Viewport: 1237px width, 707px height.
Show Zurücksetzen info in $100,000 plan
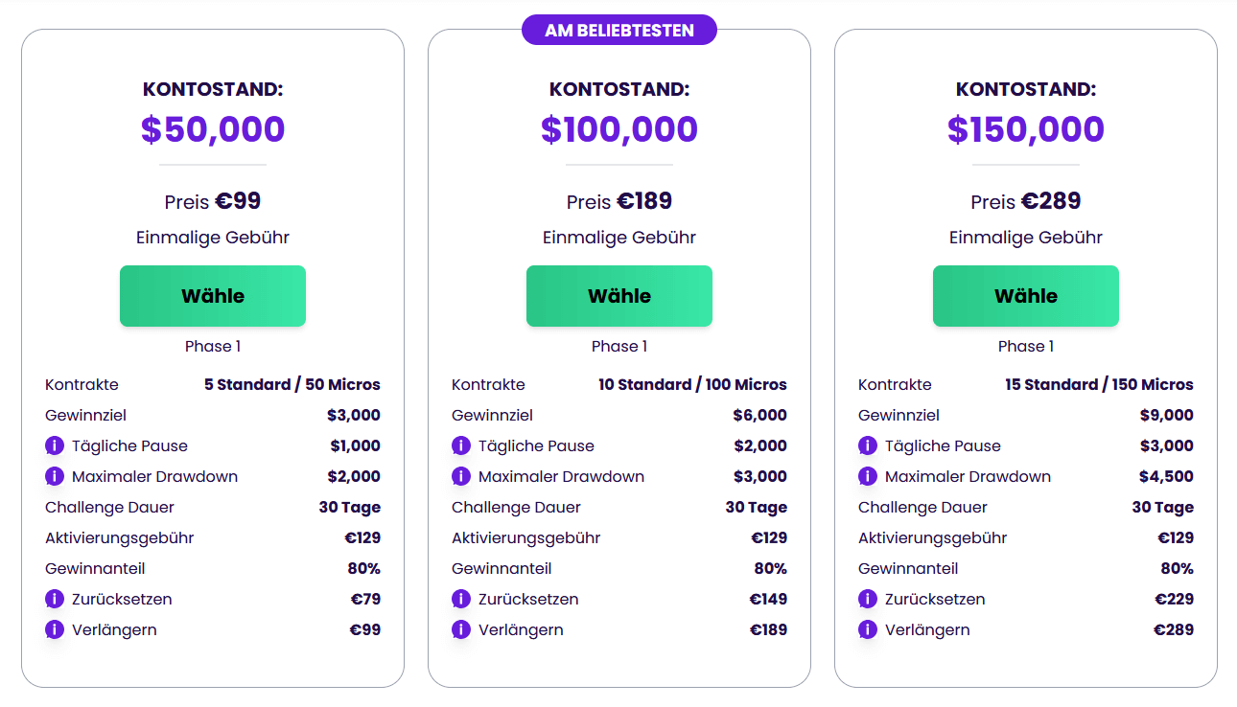461,599
